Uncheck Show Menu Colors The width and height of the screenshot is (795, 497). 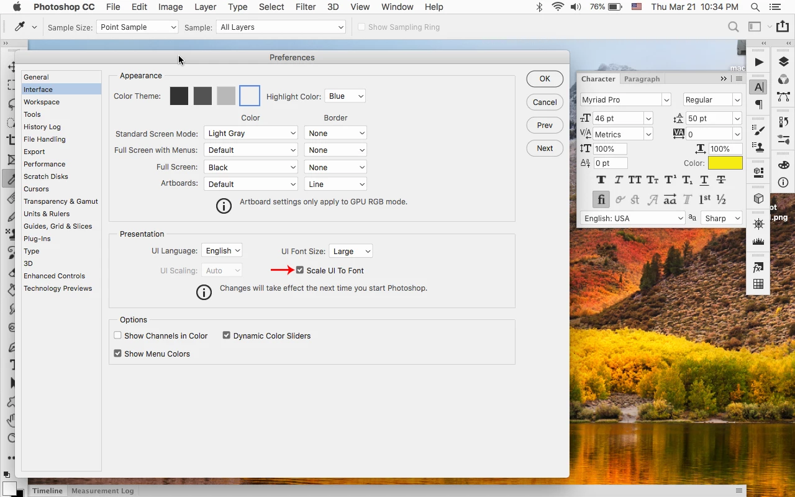coord(117,353)
